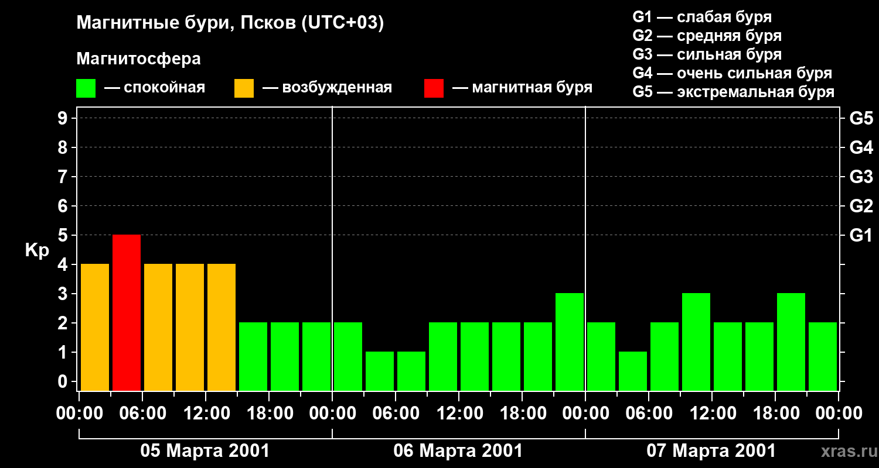Click the red 'магнитная буря' legend swatch
Image resolution: width=879 pixels, height=468 pixels.
click(x=434, y=88)
